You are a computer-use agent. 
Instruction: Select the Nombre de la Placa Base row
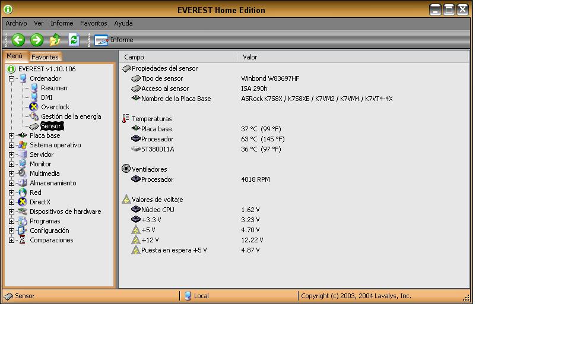click(x=293, y=99)
